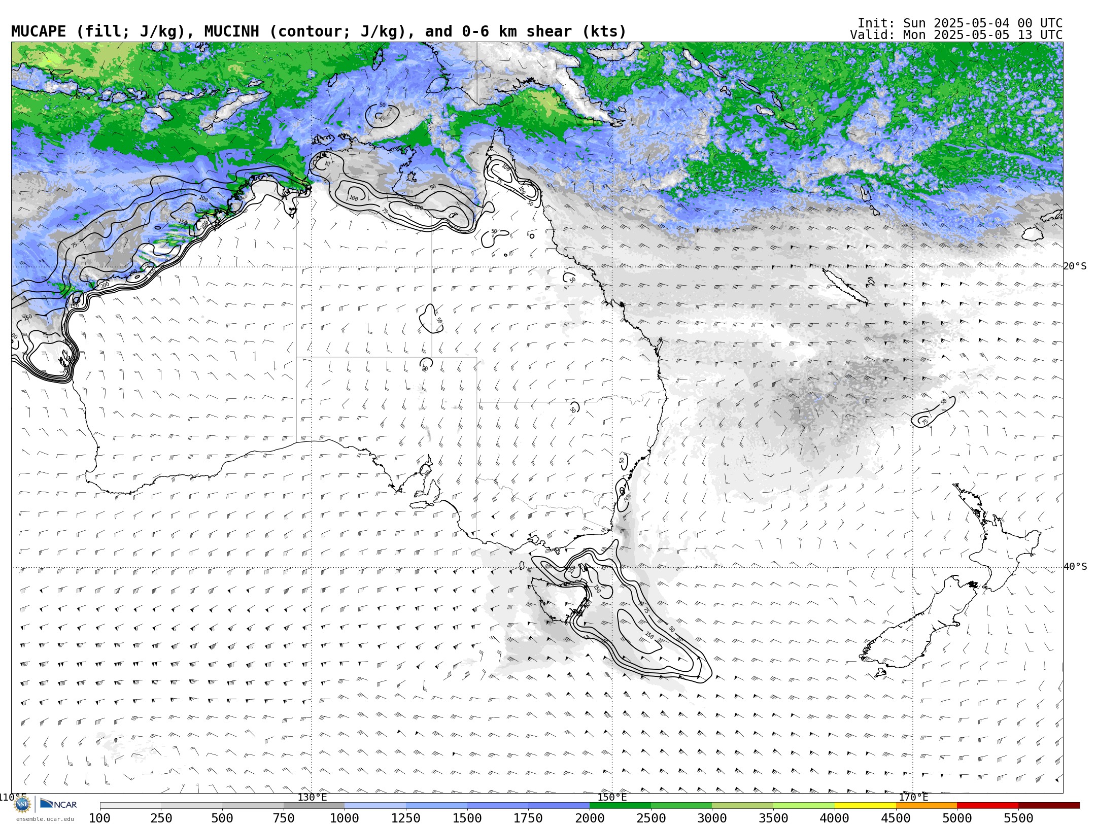
Task: Click the colorbar label 5000
Action: (x=957, y=818)
